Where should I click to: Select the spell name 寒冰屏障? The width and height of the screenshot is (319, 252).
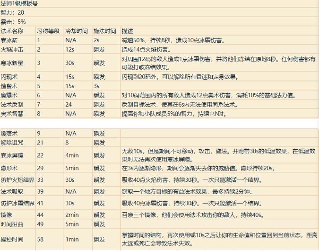[x=12, y=155]
